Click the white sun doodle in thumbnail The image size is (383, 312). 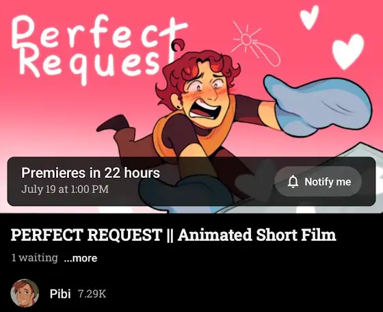(254, 45)
